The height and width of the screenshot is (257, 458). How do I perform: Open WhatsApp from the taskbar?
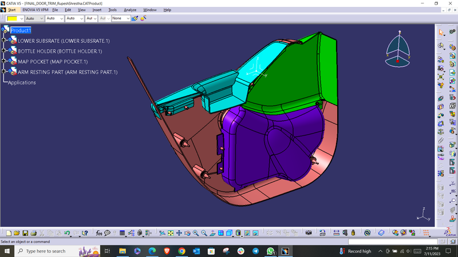(x=270, y=251)
